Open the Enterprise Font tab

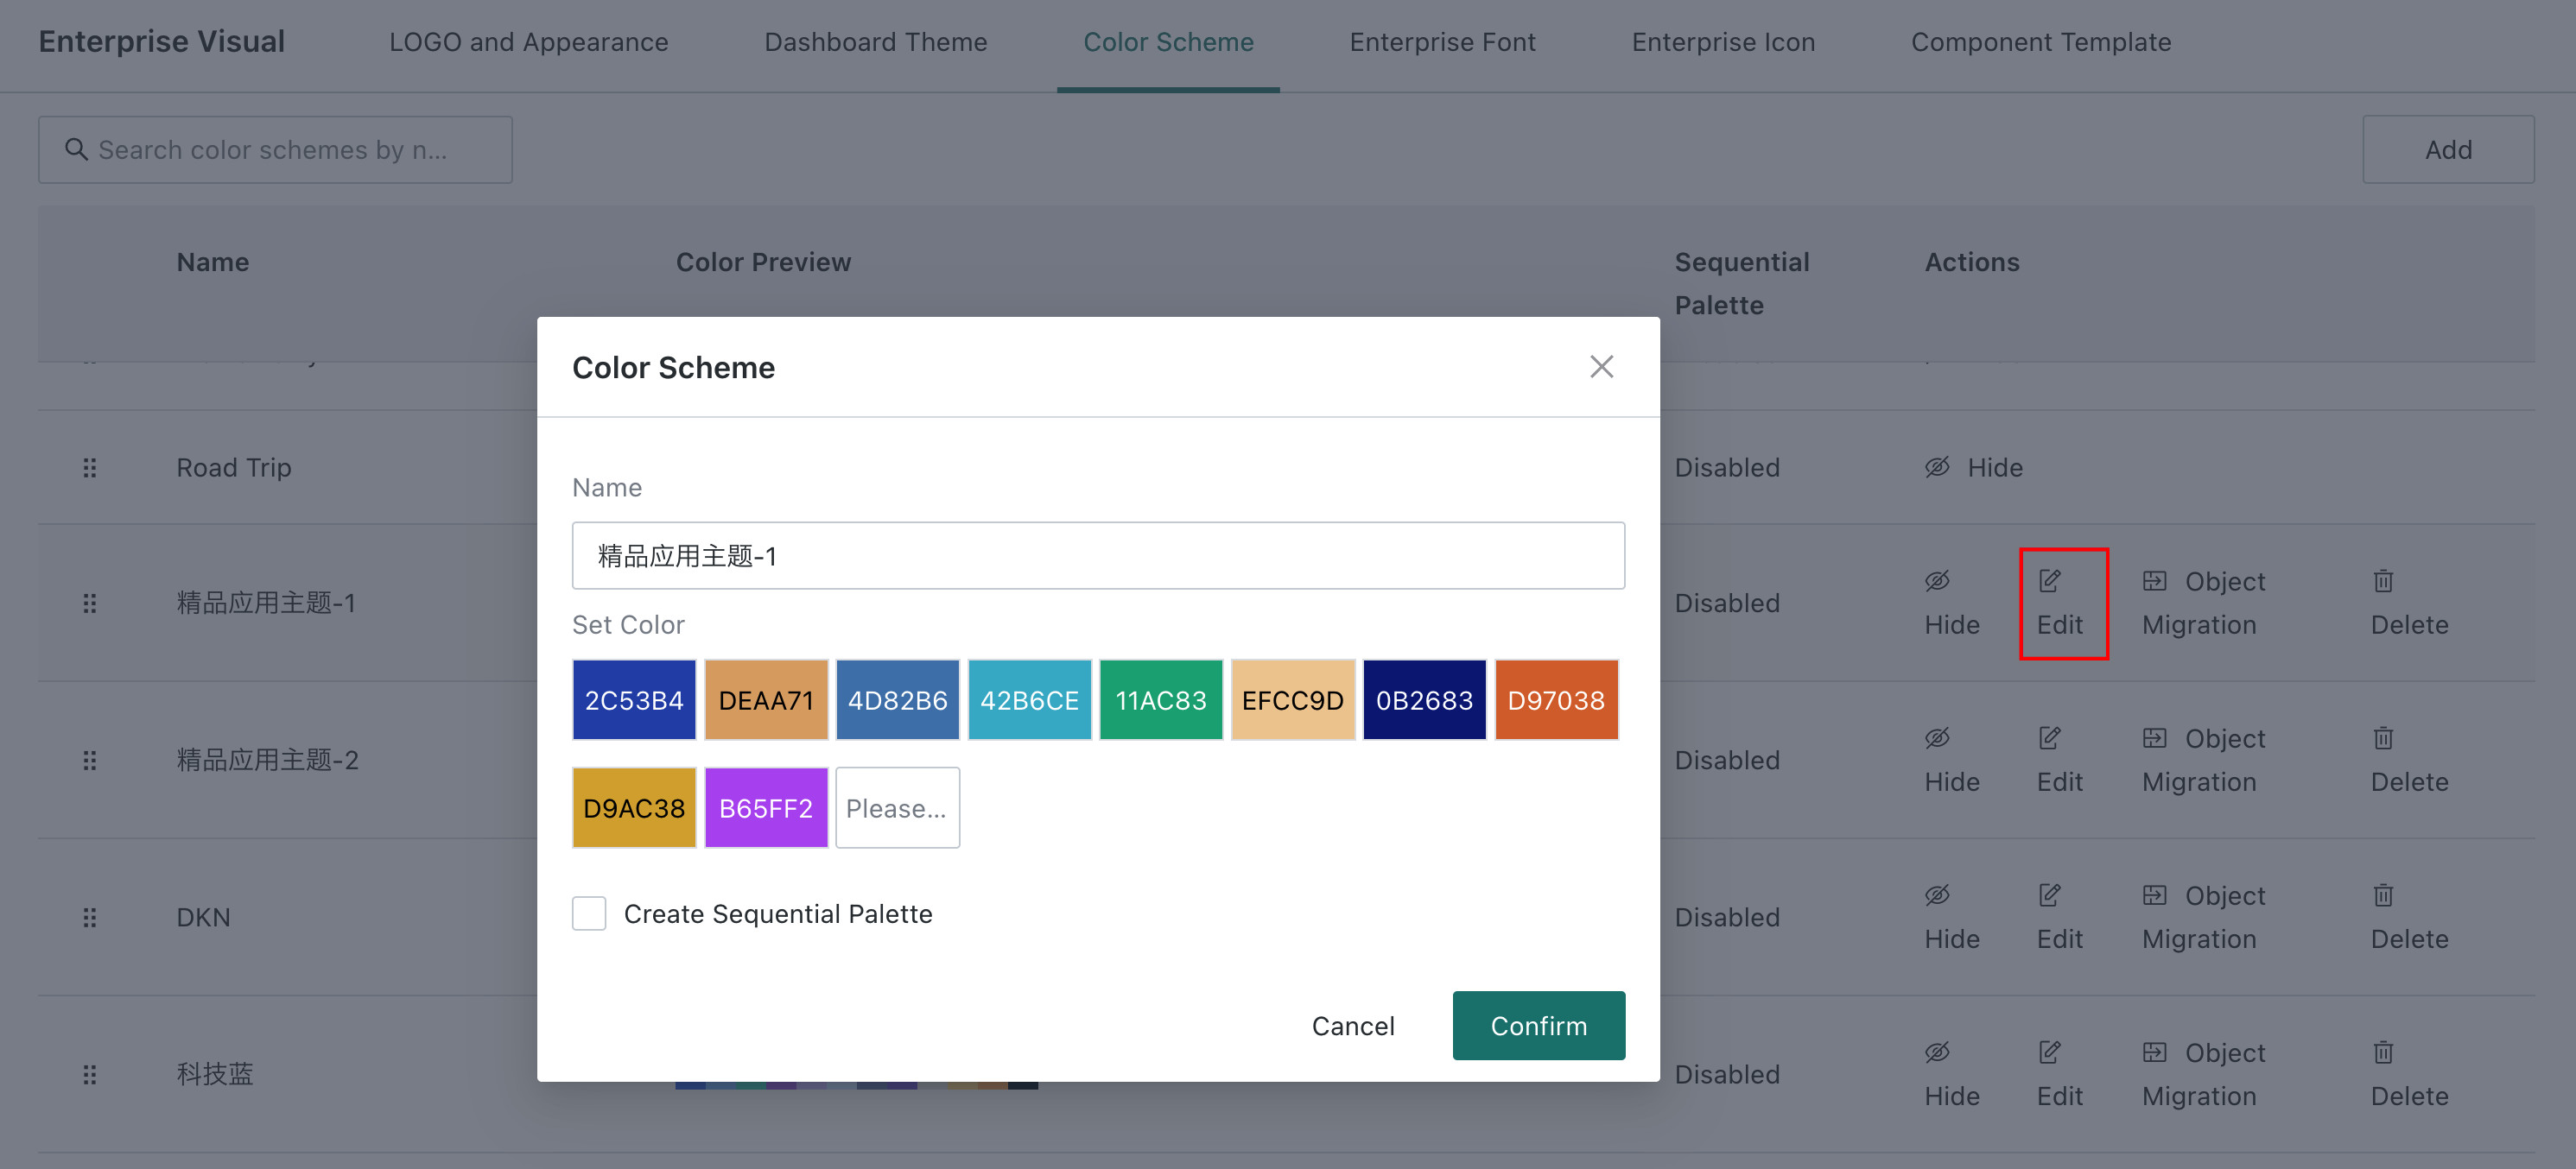pyautogui.click(x=1442, y=42)
